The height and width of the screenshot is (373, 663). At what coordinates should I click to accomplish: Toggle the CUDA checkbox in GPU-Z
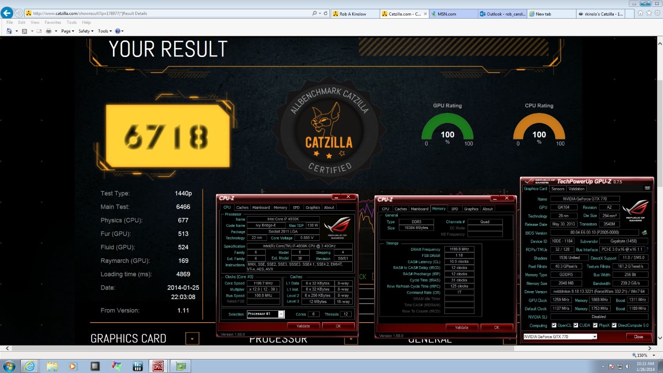point(576,325)
